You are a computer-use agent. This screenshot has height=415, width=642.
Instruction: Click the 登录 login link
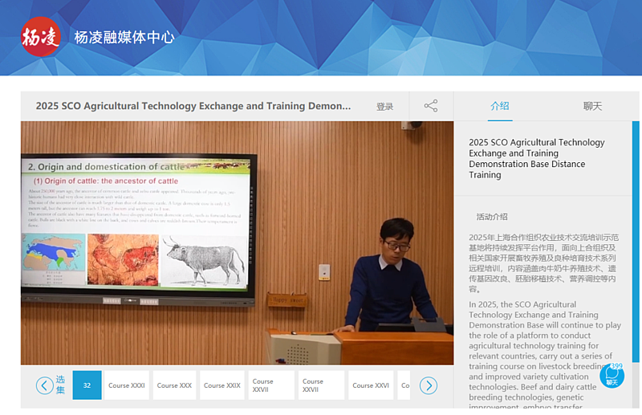385,107
